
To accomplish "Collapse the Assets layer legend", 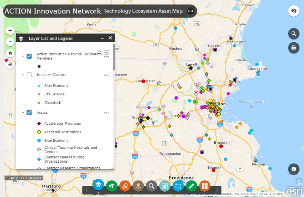I will point(23,113).
